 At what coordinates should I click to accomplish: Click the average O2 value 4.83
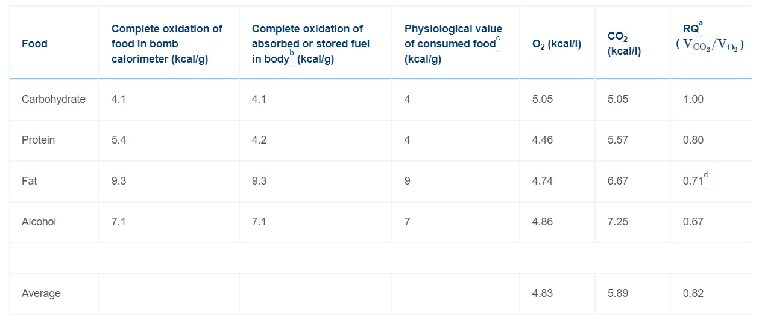[x=543, y=293]
